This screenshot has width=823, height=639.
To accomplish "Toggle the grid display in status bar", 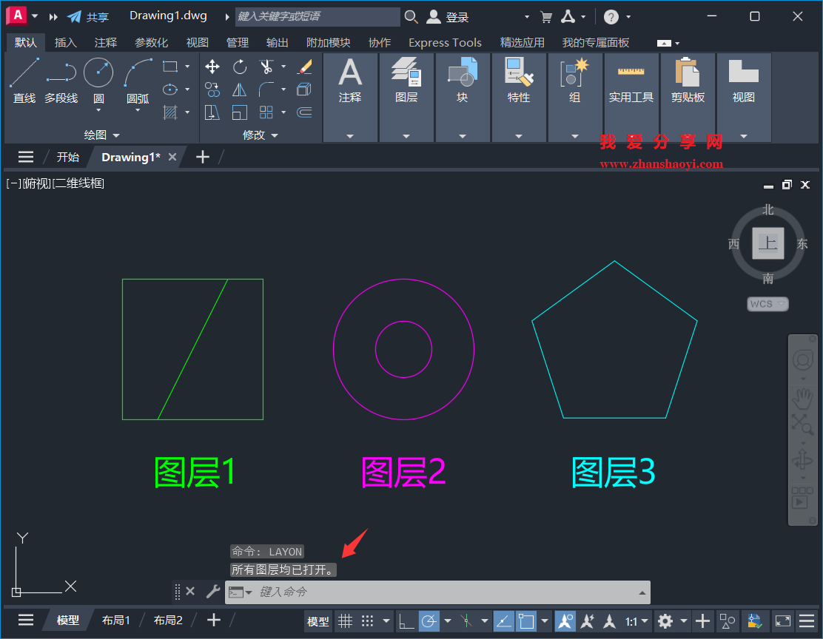I will tap(345, 621).
